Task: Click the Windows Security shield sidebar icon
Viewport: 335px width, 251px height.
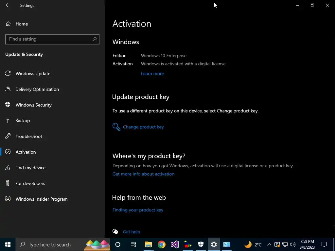Action: [8, 105]
